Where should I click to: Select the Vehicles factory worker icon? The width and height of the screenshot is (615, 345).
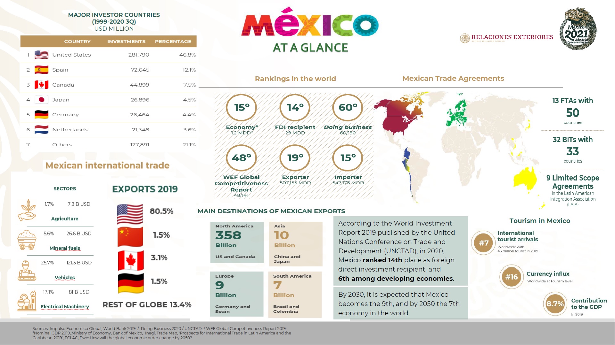coord(27,271)
